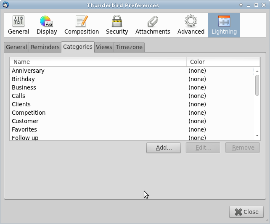This screenshot has height=224, width=270.
Task: Click the category list scroll-down arrow
Action: [x=257, y=136]
